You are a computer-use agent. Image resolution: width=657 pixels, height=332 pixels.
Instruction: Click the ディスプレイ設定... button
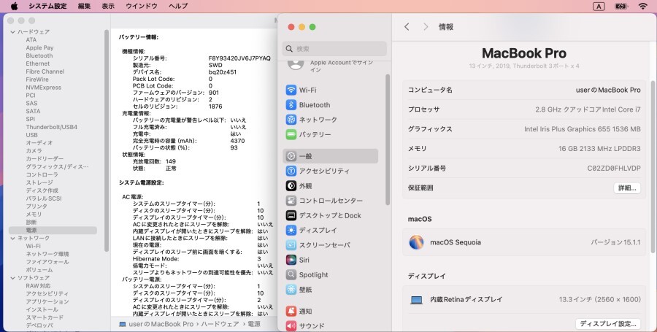pyautogui.click(x=608, y=324)
